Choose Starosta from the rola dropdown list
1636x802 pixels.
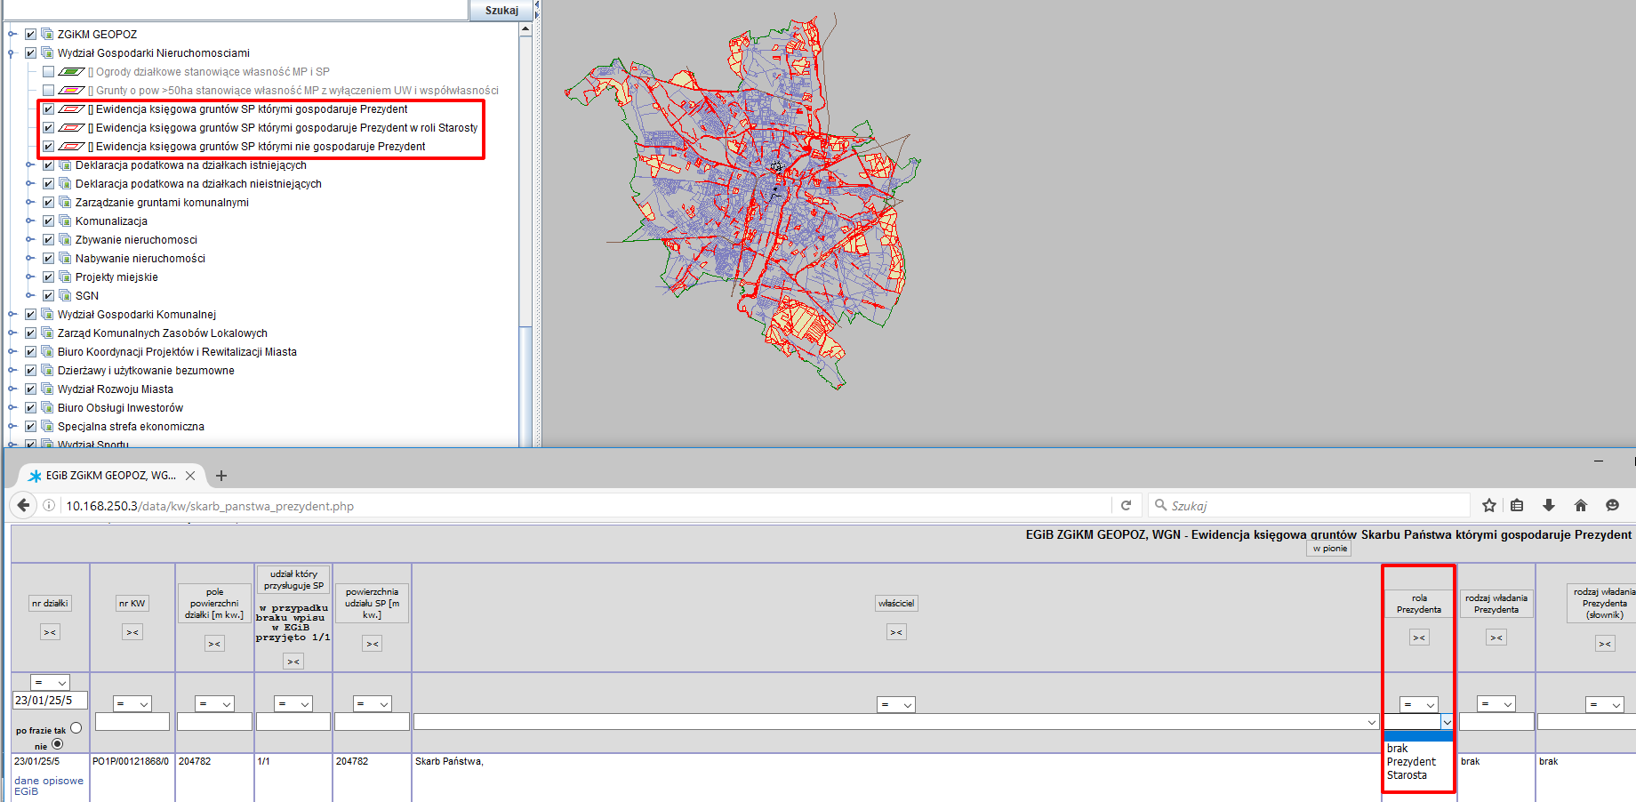point(1407,775)
